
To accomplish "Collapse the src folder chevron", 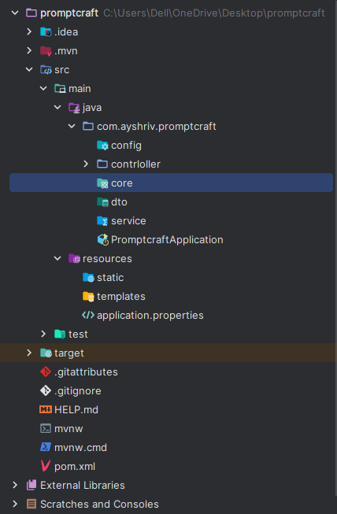I will (x=29, y=69).
